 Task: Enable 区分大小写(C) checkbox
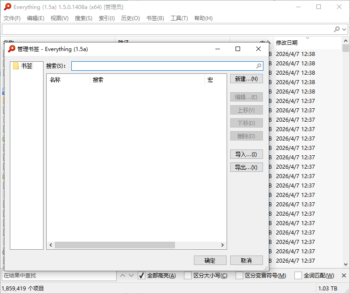pos(188,276)
